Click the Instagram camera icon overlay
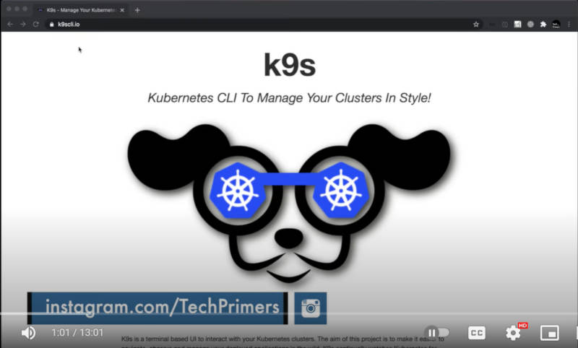Screen dimensions: 578x348 [311, 308]
